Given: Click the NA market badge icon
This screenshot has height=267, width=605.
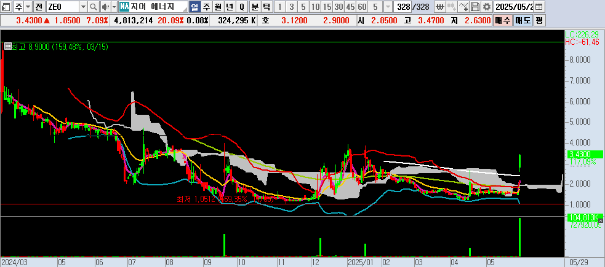Looking at the screenshot, I should 124,7.
